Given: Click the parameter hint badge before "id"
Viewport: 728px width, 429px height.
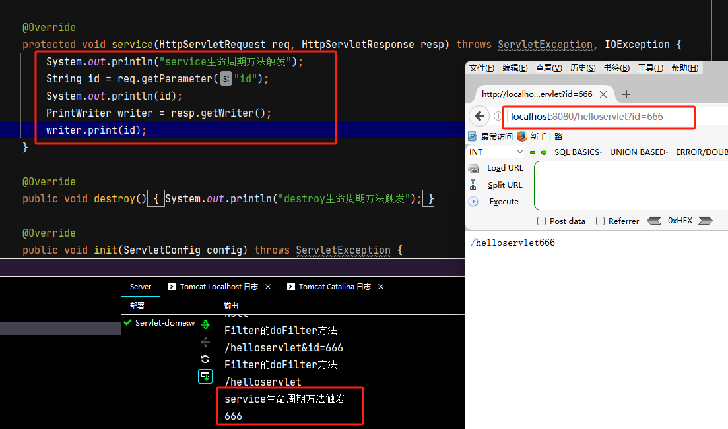Looking at the screenshot, I should (x=226, y=79).
